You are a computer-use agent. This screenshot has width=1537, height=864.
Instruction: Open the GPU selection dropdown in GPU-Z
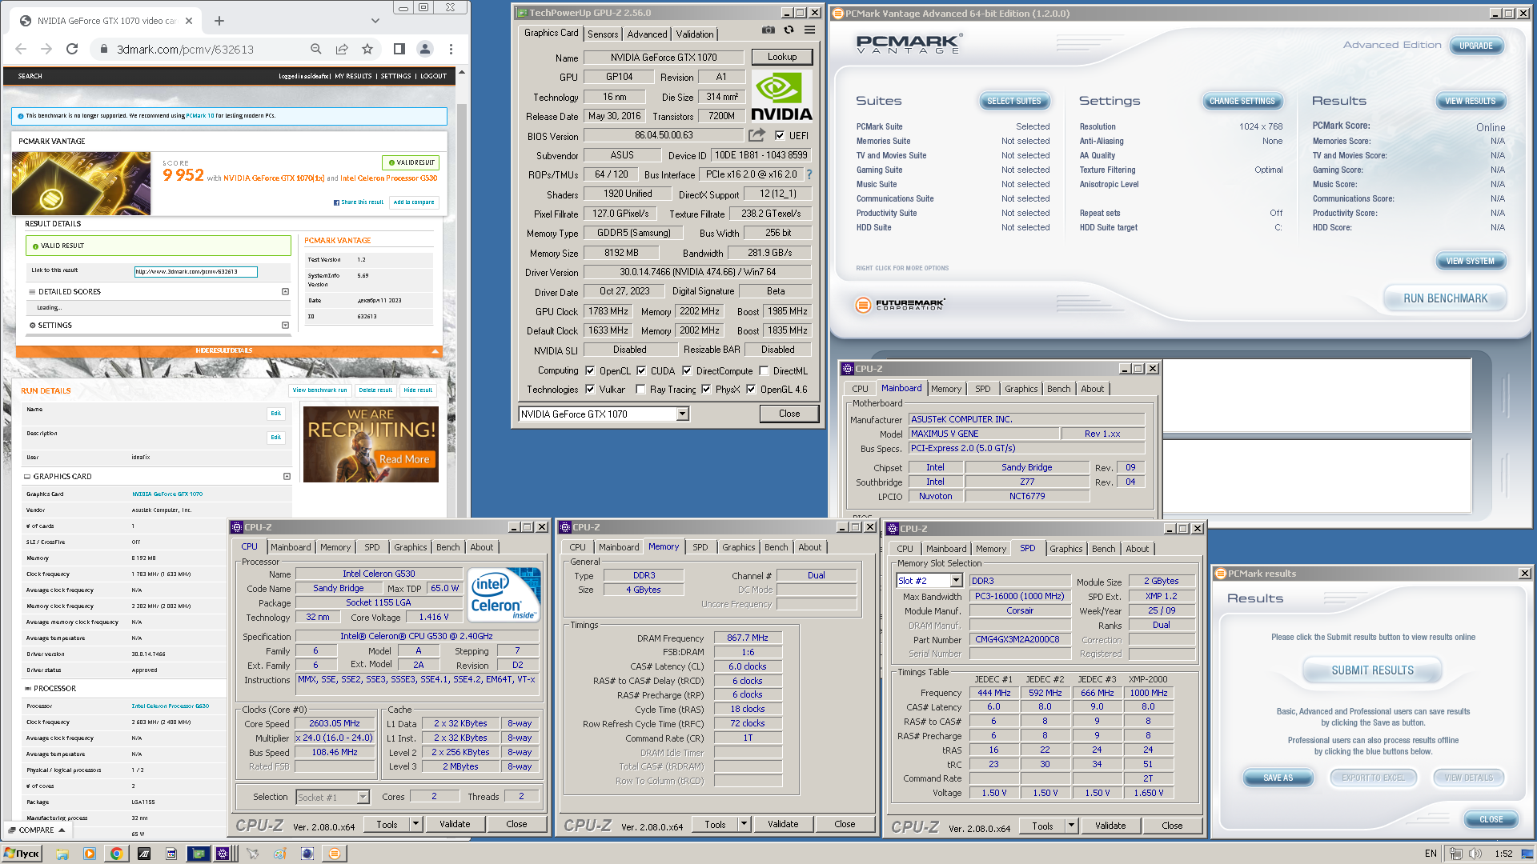pos(683,414)
